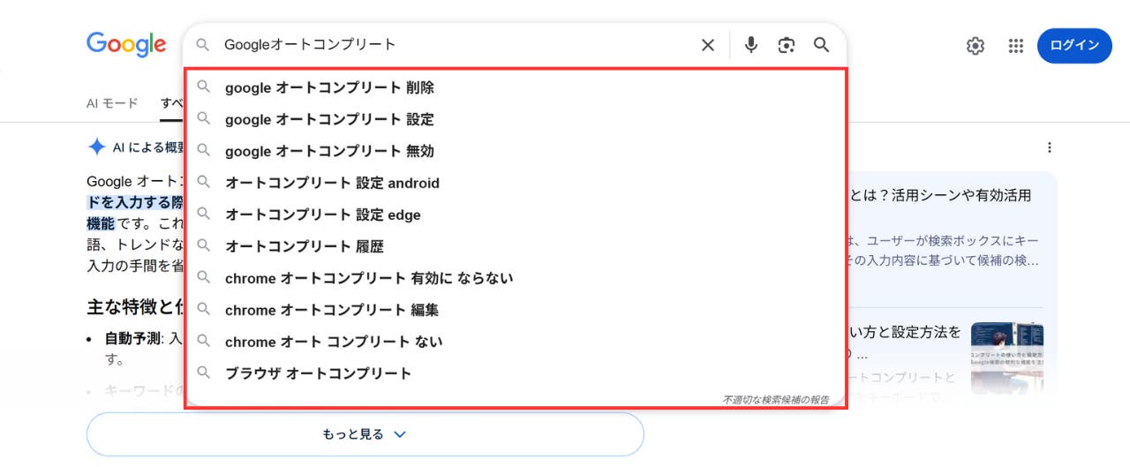
Task: Select suggestion chrome オート コンプリート ない
Action: (x=516, y=342)
